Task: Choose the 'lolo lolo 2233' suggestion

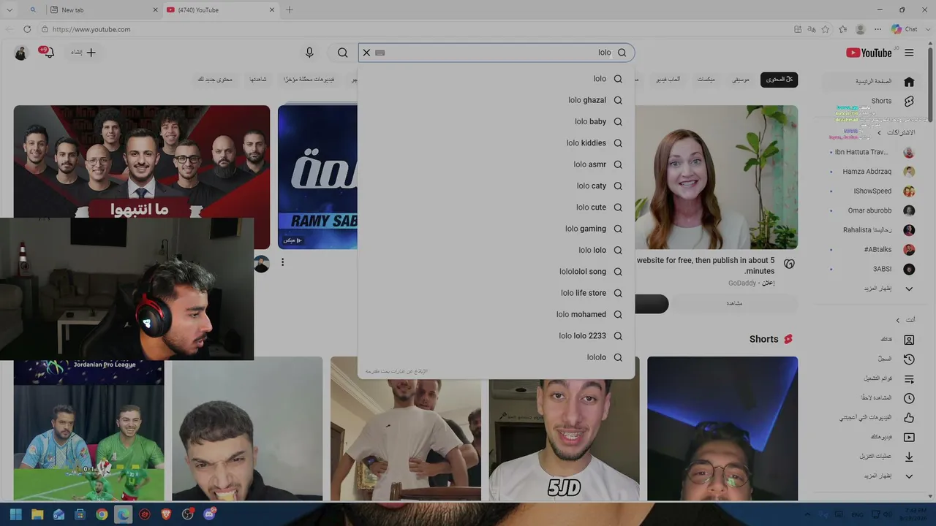Action: [x=496, y=336]
